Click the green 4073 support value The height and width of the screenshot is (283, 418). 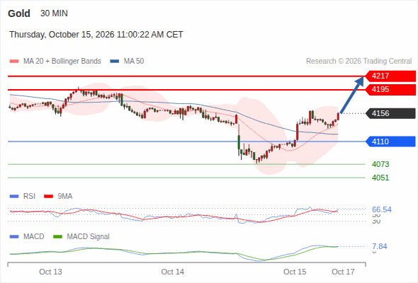(380, 164)
